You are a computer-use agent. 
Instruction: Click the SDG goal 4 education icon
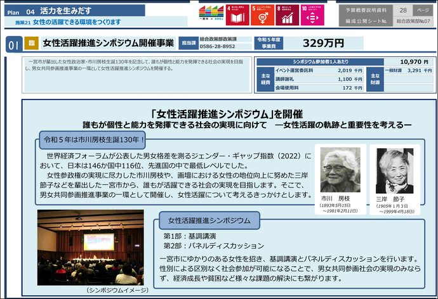[x=237, y=15]
